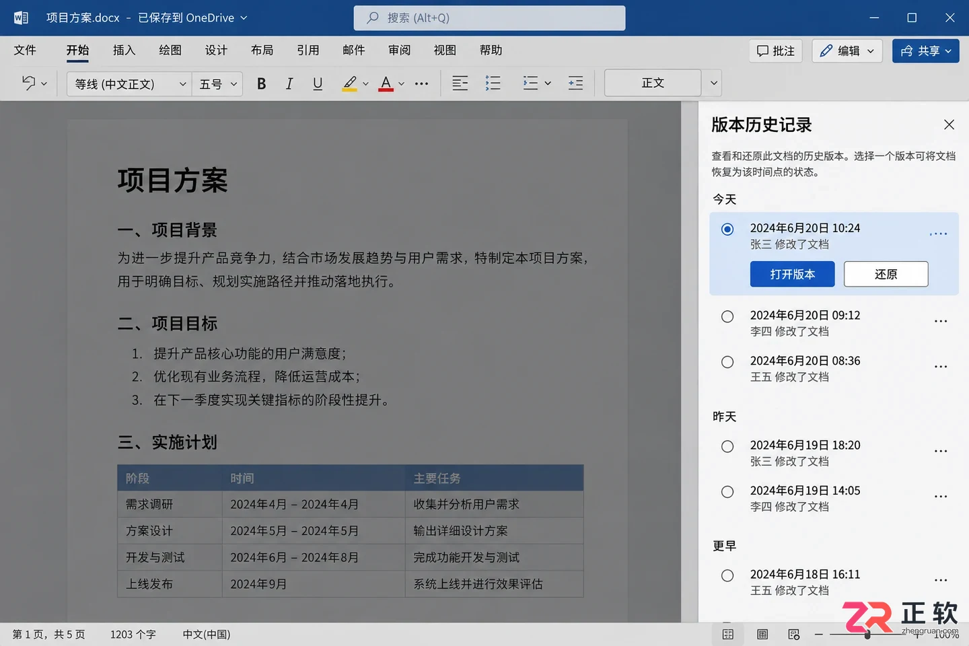969x646 pixels.
Task: Expand the highlight color dropdown arrow
Action: click(365, 84)
